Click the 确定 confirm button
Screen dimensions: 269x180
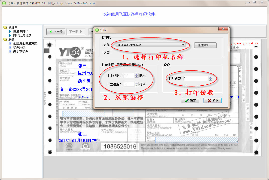tap(190, 101)
